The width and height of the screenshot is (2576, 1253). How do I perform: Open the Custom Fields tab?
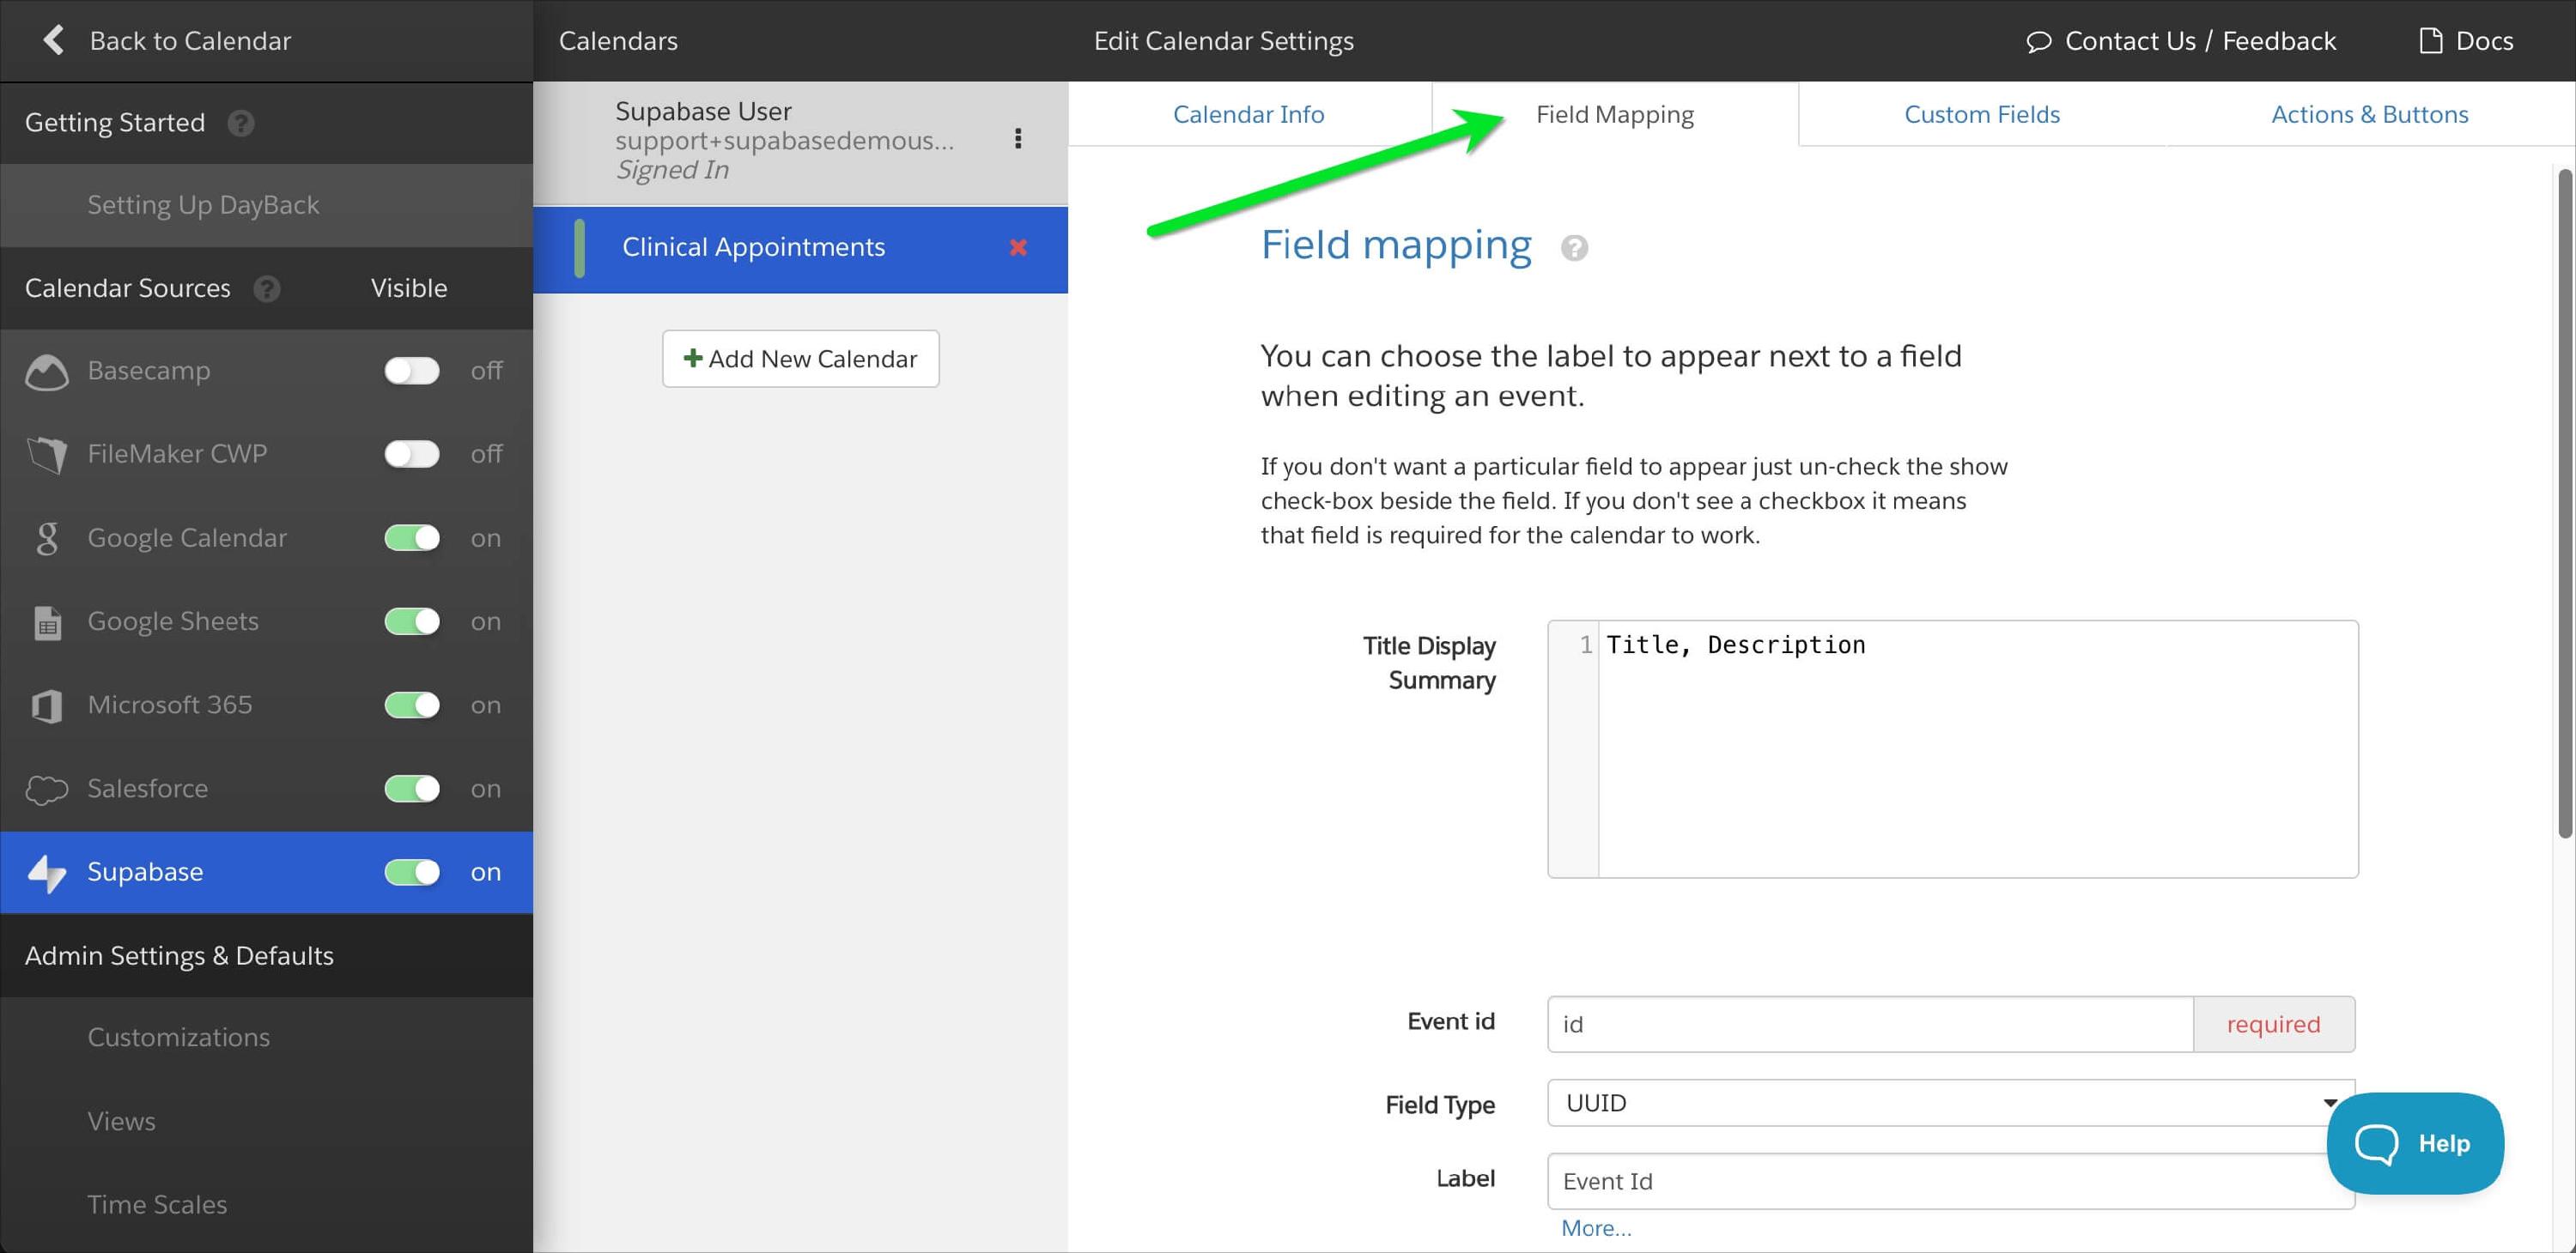pos(1981,114)
